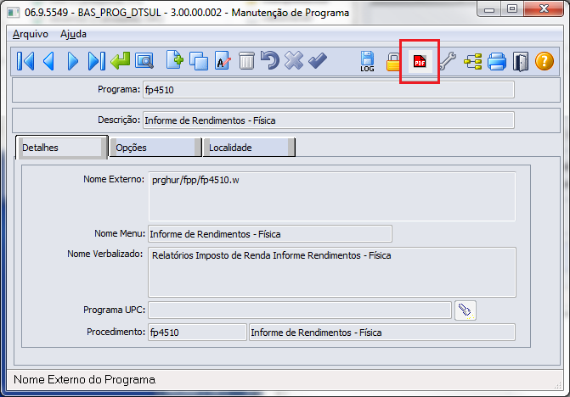Open the LOG diskette icon
Viewport: 570px width, 397px height.
pyautogui.click(x=367, y=61)
